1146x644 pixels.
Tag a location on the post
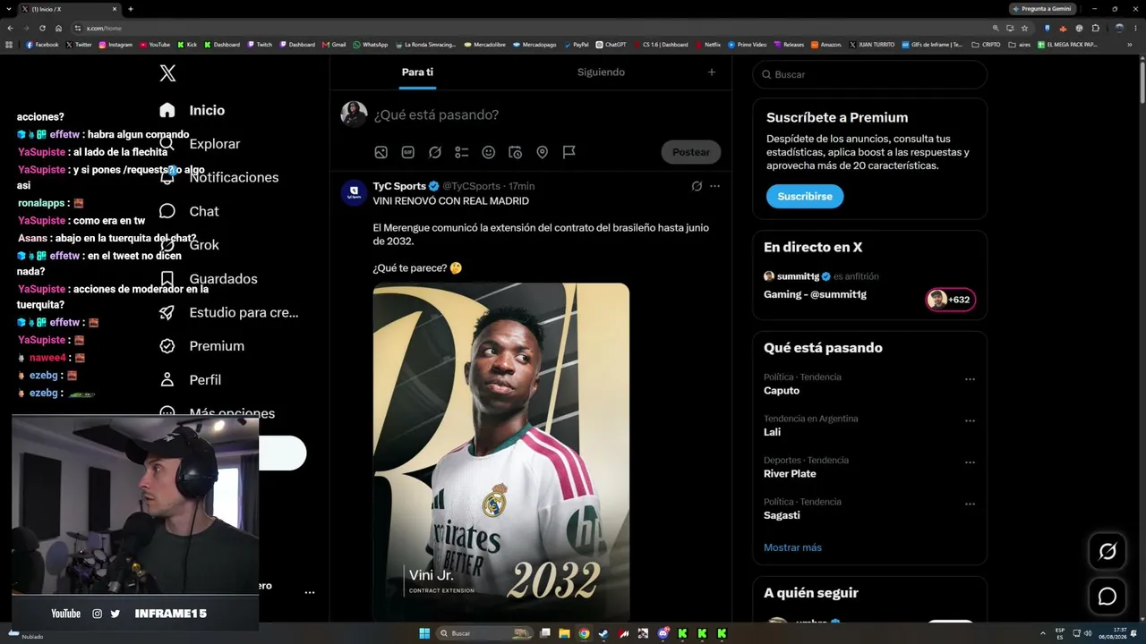[x=543, y=152]
